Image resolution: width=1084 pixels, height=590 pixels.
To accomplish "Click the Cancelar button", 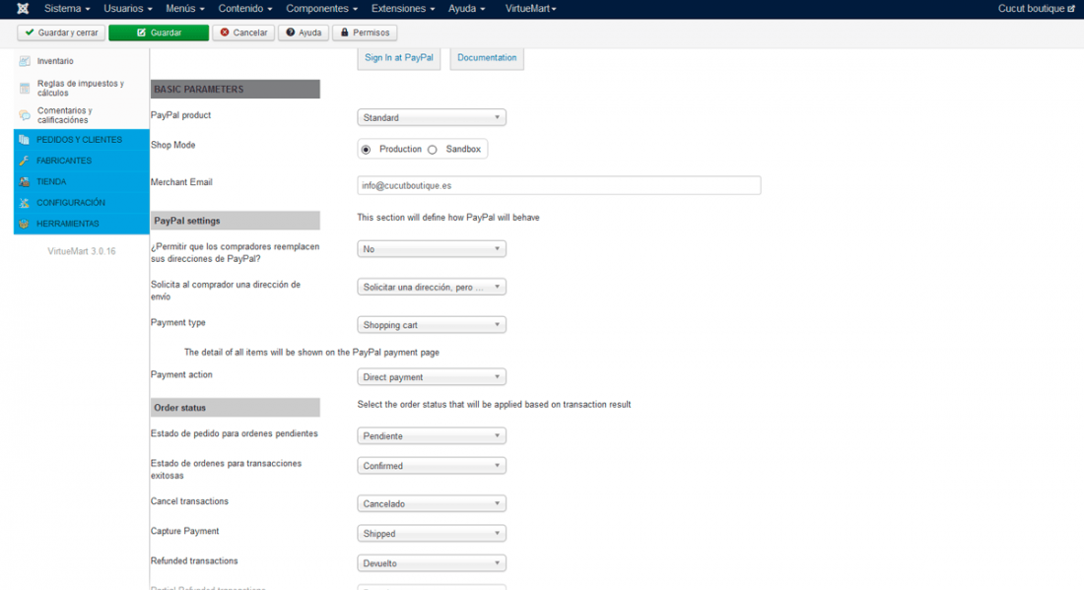I will pos(243,33).
